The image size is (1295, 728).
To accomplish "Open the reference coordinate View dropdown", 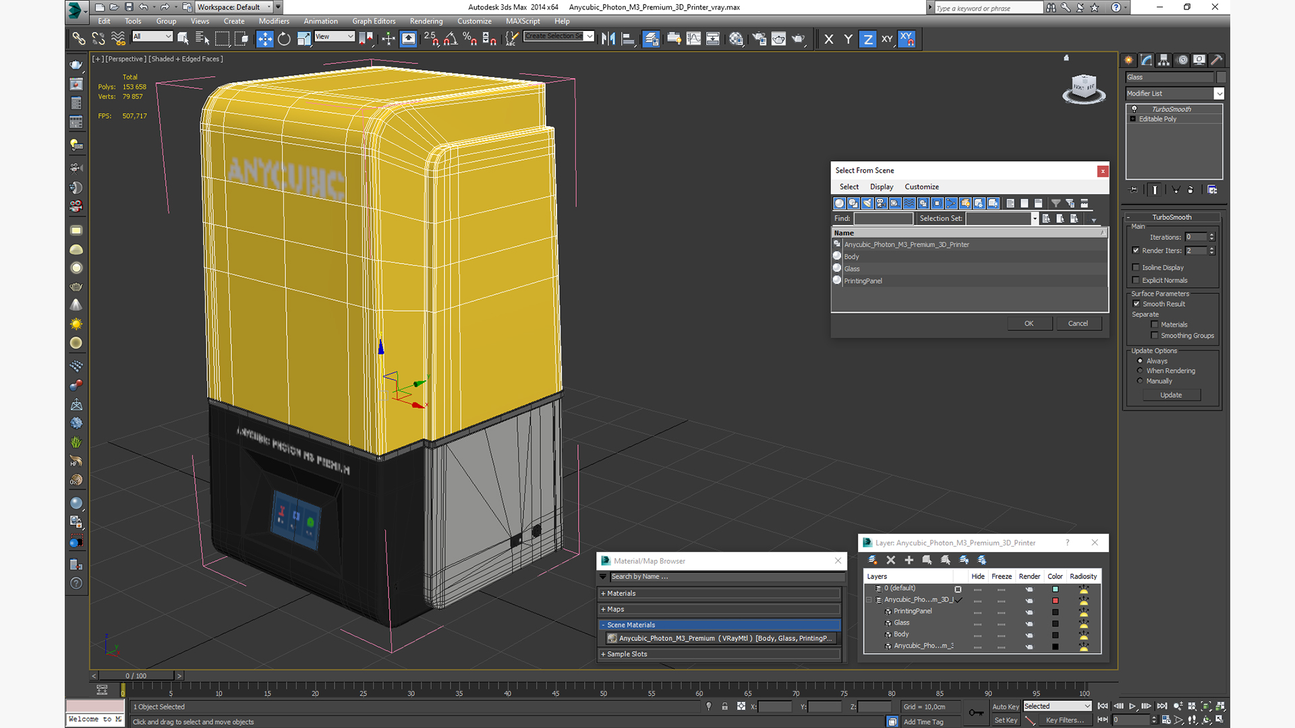I will [335, 36].
